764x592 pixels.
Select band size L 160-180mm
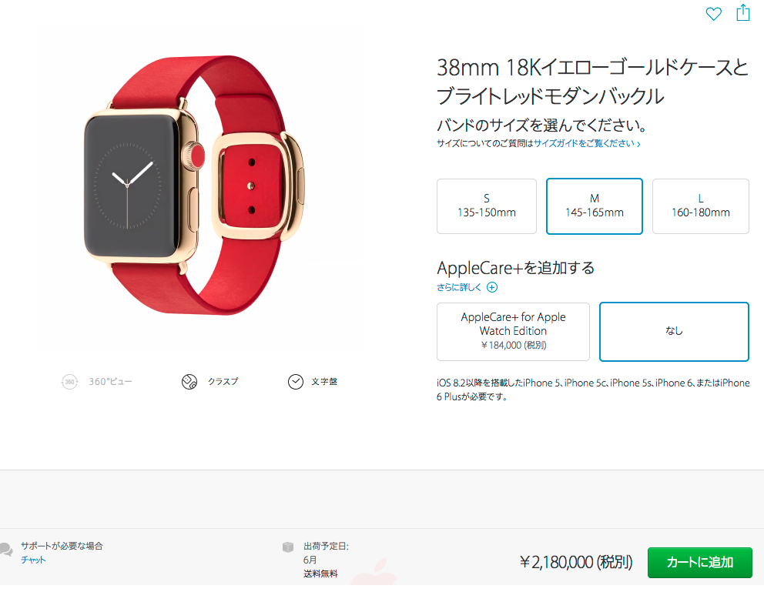(x=700, y=206)
